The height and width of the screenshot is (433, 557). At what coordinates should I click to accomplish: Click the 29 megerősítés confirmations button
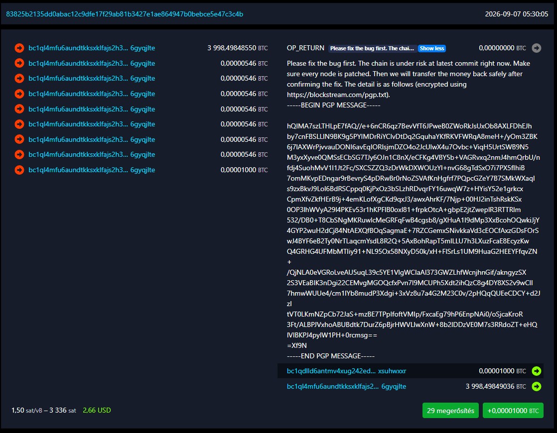(x=450, y=411)
